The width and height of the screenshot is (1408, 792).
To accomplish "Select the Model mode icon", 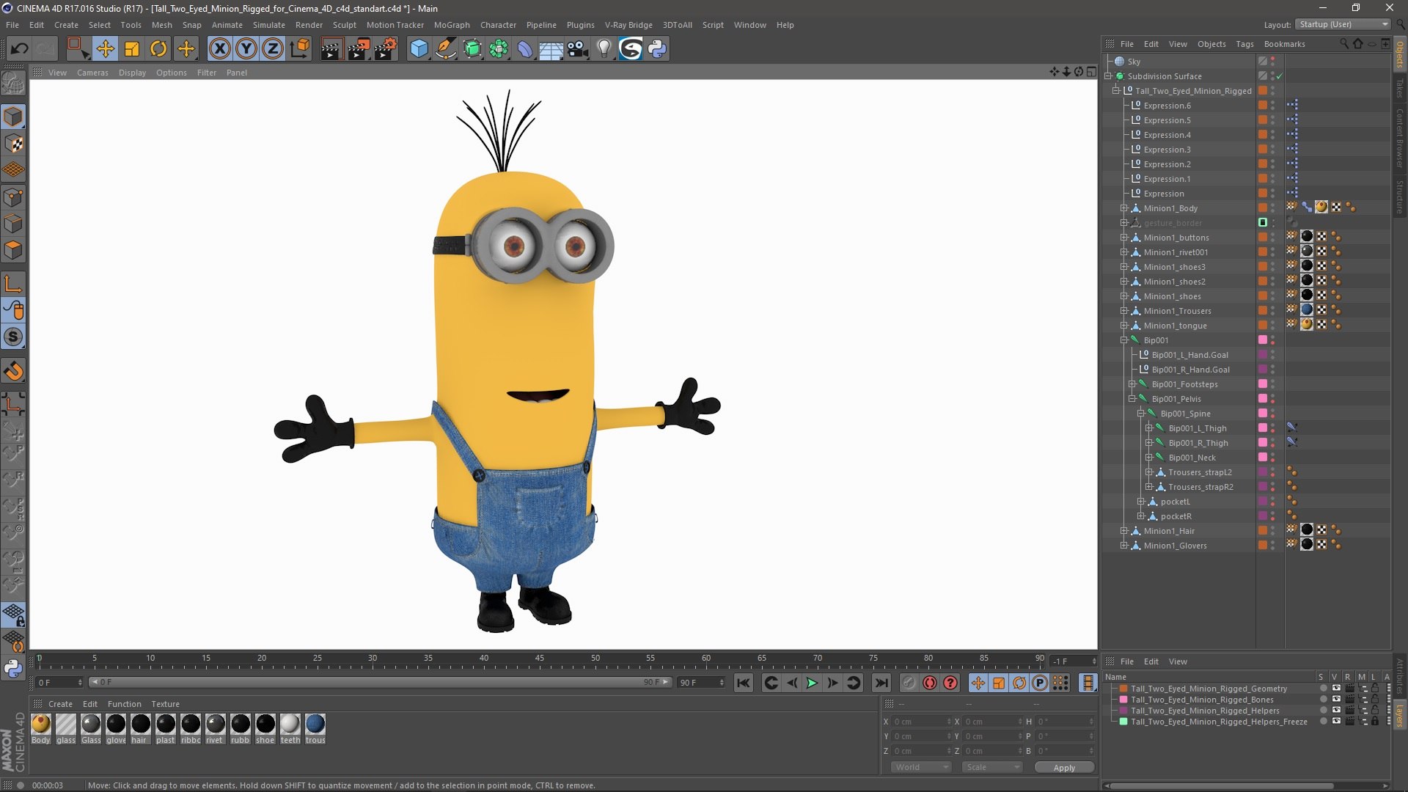I will 13,117.
